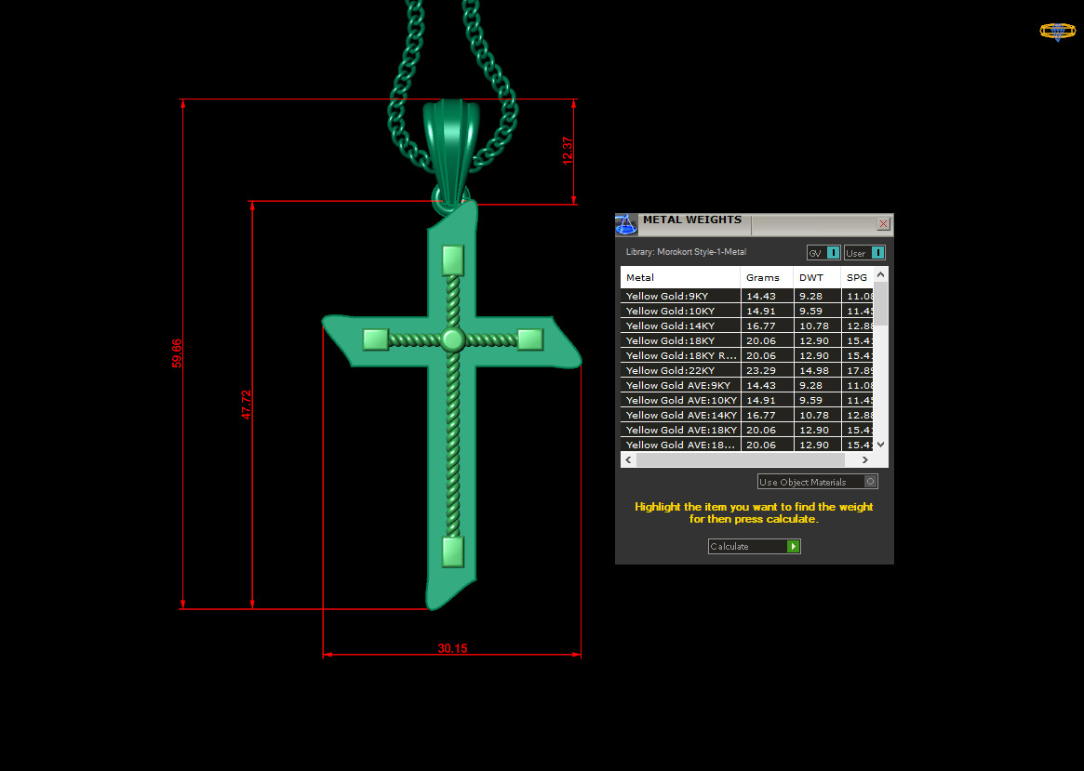
Task: Sort by the Metal column header
Action: click(680, 278)
